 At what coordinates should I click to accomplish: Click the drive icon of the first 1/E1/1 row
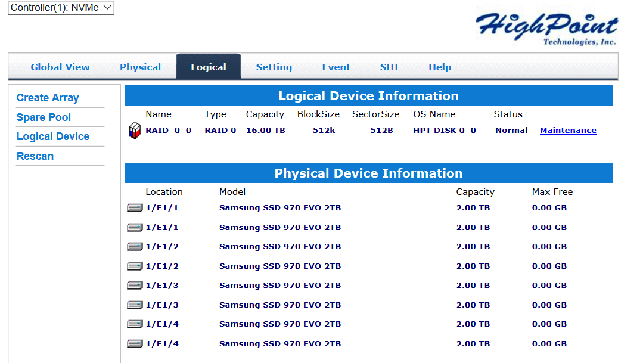135,208
